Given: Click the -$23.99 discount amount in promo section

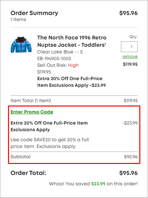Looking at the screenshot, I should [x=130, y=123].
